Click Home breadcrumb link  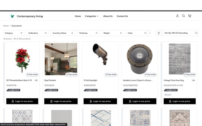tap(6, 26)
